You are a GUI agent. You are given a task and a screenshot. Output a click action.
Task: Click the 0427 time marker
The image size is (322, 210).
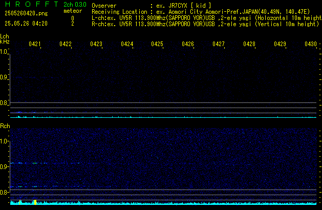(x=219, y=44)
